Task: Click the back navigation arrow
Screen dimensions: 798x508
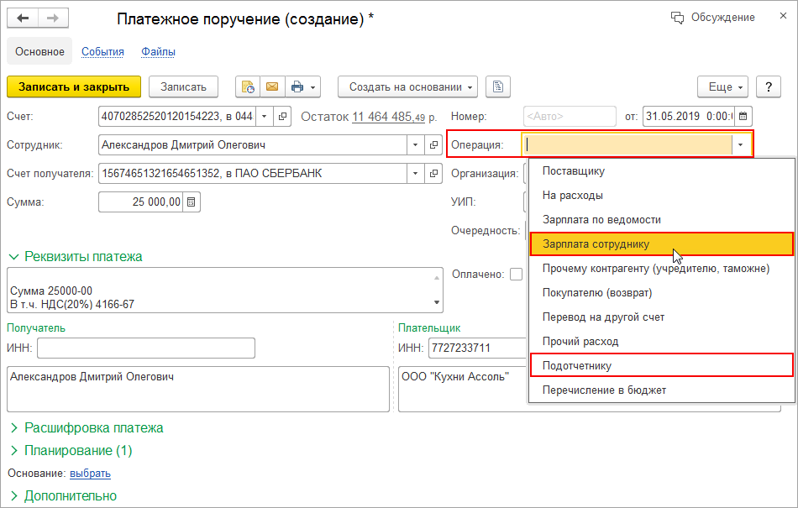Action: click(24, 18)
